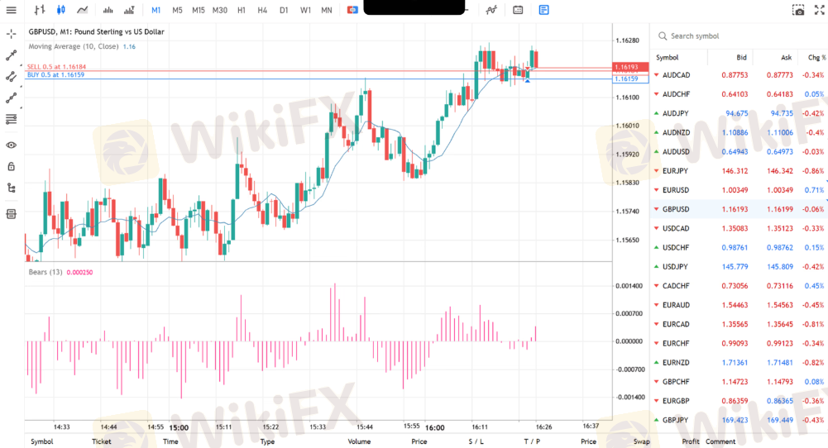Screen dimensions: 828x448
Task: Take a chart screenshot with camera icon
Action: [x=798, y=10]
